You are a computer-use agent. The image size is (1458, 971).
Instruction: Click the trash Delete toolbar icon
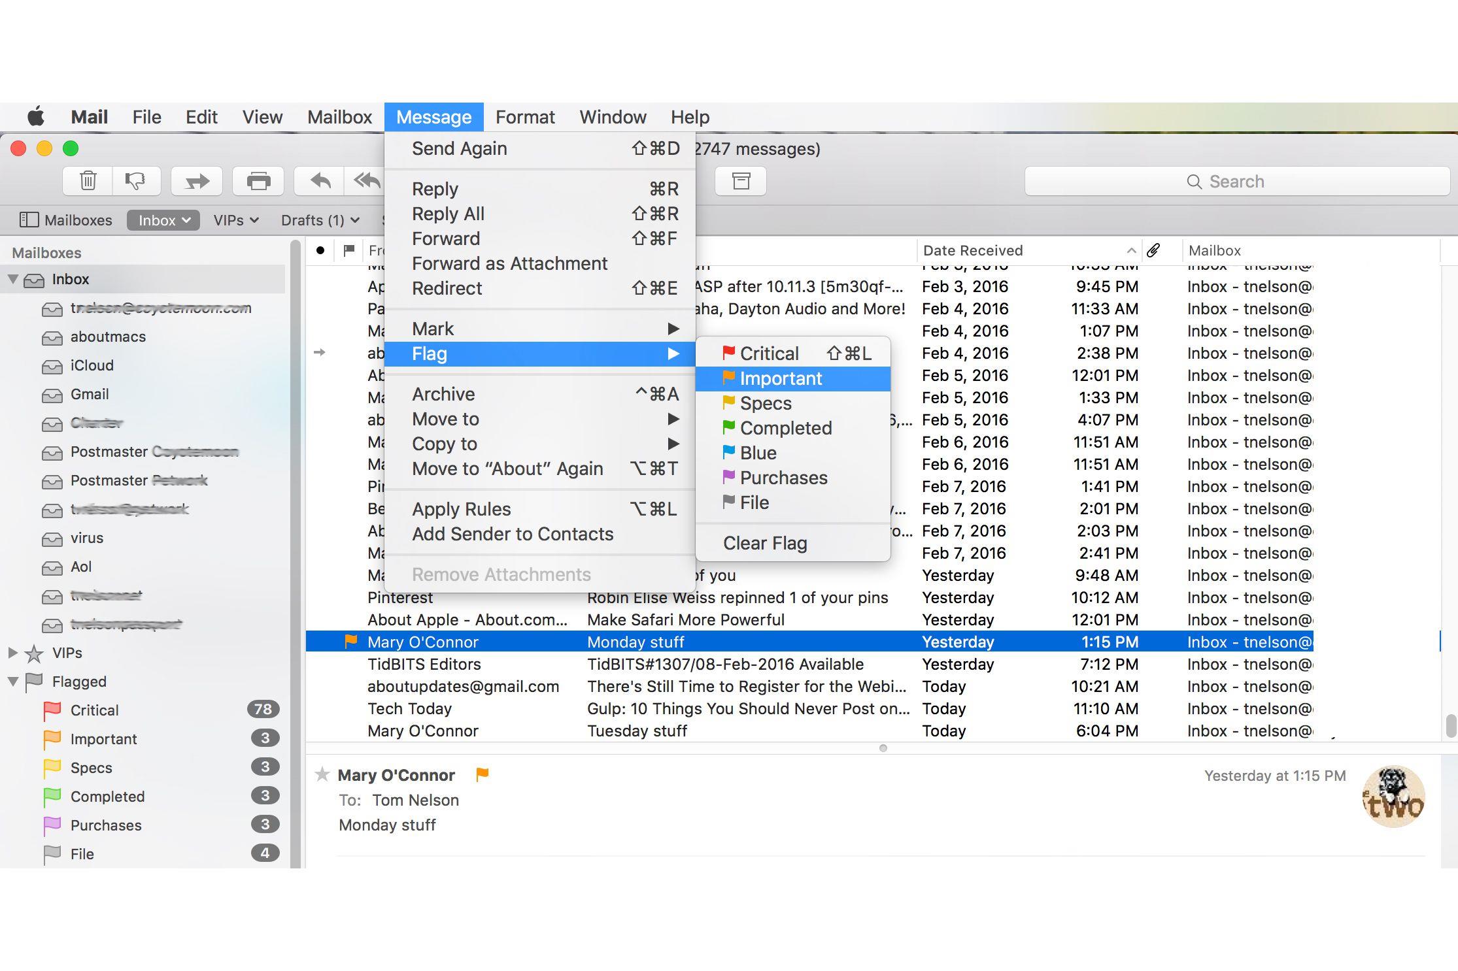point(88,181)
